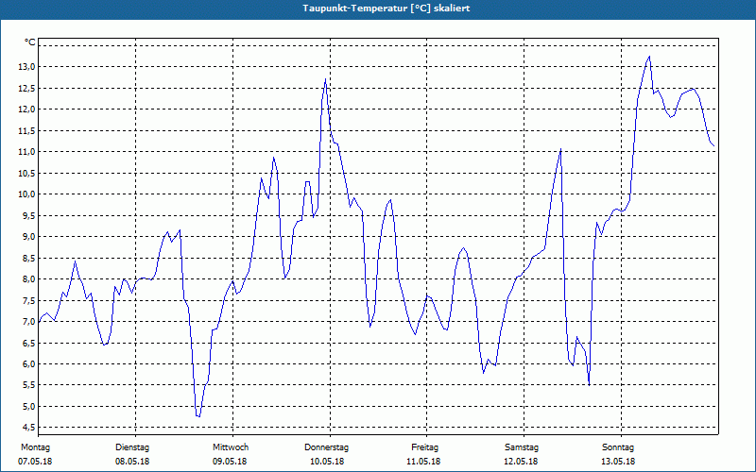Click the Donnerstag day label
This screenshot has height=472, width=756.
(x=326, y=447)
